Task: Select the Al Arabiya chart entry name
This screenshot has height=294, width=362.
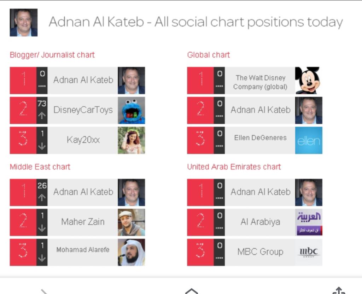Action: click(260, 222)
